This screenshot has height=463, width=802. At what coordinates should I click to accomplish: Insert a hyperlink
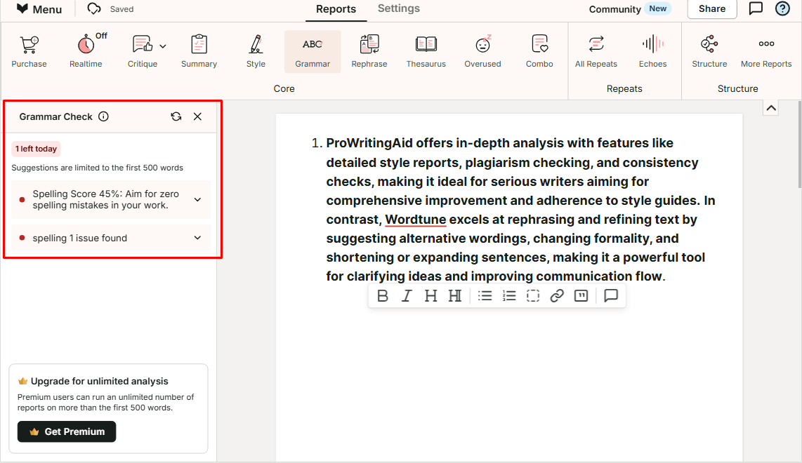pos(557,296)
